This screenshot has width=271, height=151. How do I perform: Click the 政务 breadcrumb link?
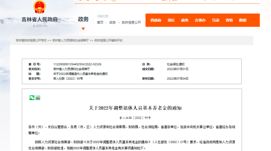[112, 22]
